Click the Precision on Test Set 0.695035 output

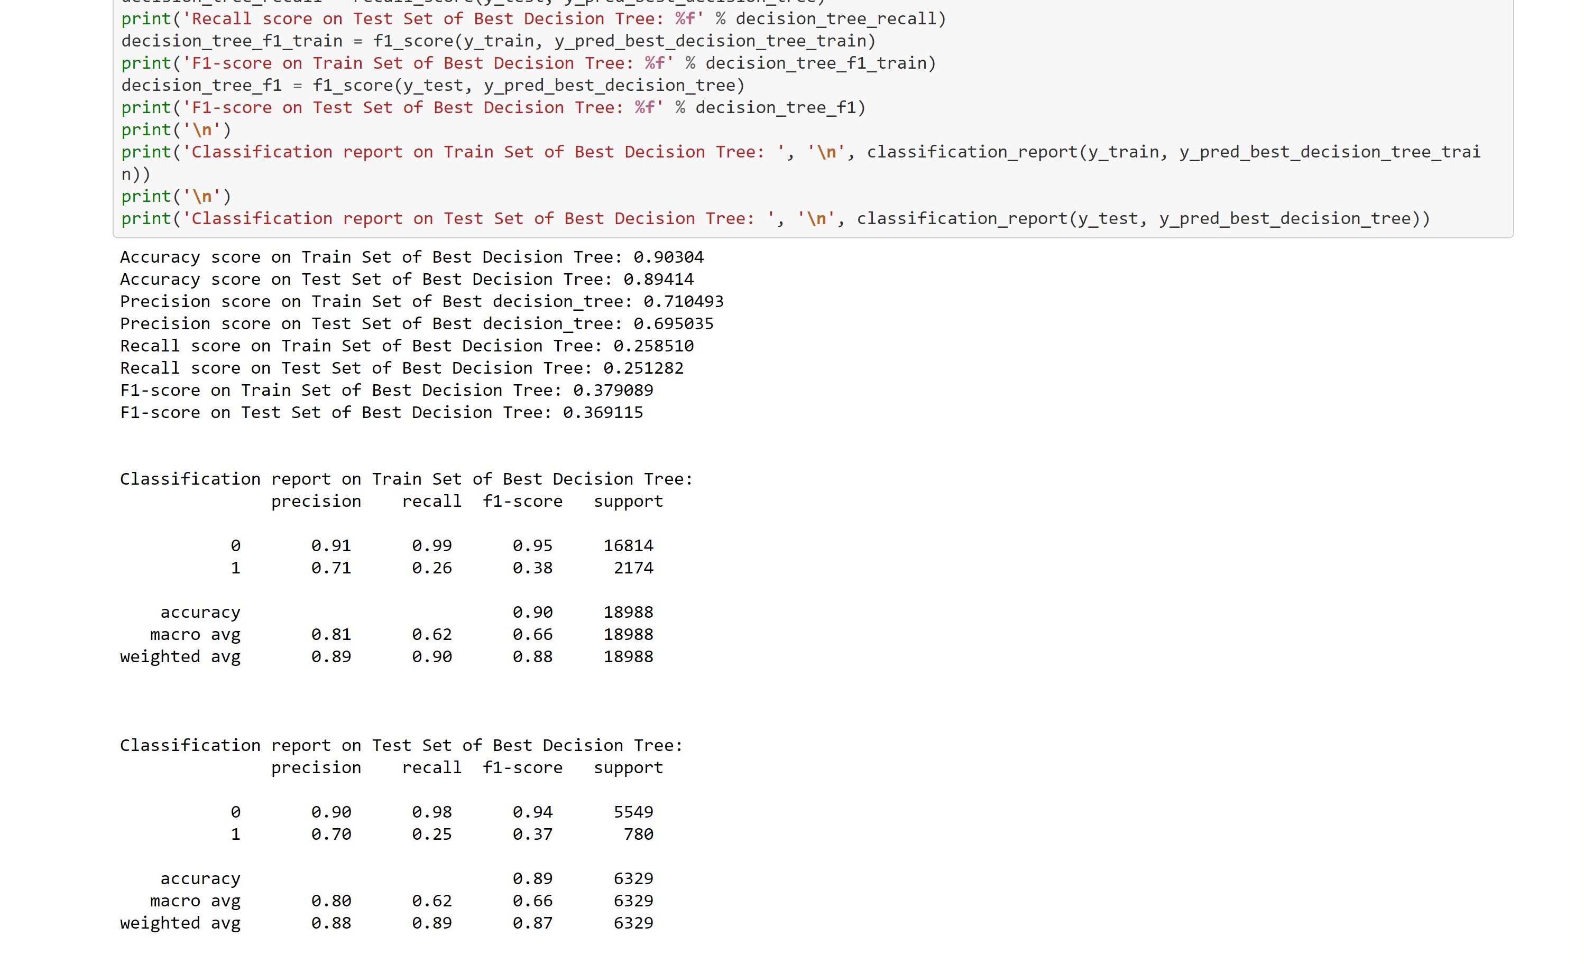[417, 324]
